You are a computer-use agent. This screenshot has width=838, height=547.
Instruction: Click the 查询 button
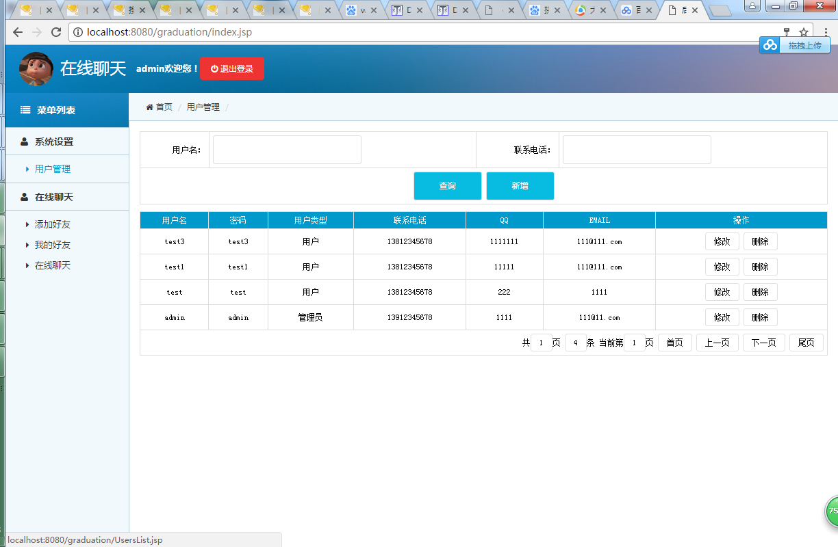[x=448, y=186]
